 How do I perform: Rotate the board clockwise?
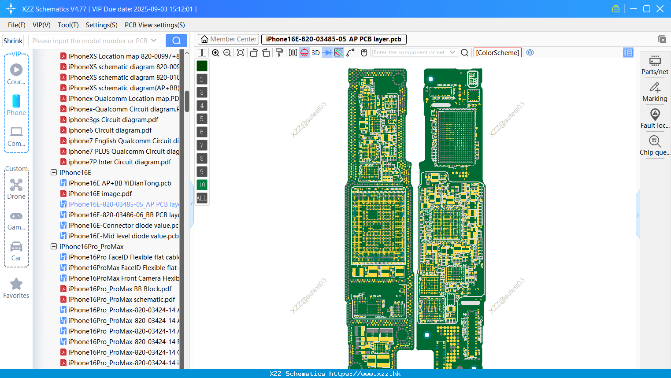(266, 52)
